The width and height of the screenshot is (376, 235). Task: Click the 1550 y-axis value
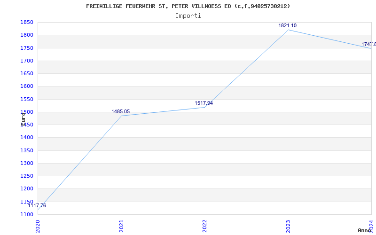click(27, 99)
